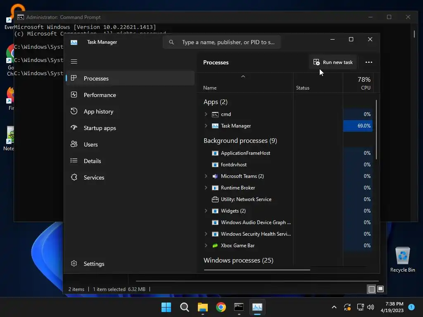Select the Task Manager row icon
The image size is (423, 317).
pyautogui.click(x=215, y=126)
